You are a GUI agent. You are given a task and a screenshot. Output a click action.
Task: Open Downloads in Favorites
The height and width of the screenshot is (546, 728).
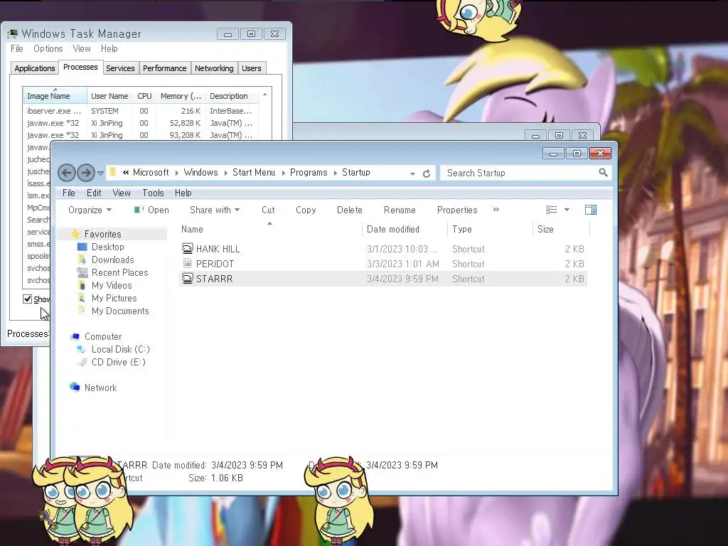112,259
